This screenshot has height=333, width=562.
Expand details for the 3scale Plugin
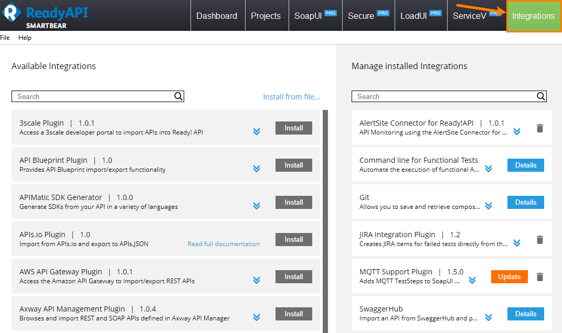pyautogui.click(x=257, y=132)
